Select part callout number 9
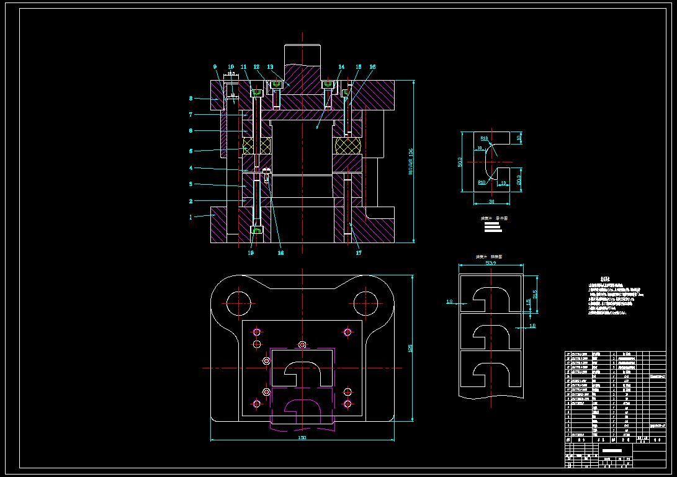Viewport: 677px width, 477px height. (x=215, y=67)
